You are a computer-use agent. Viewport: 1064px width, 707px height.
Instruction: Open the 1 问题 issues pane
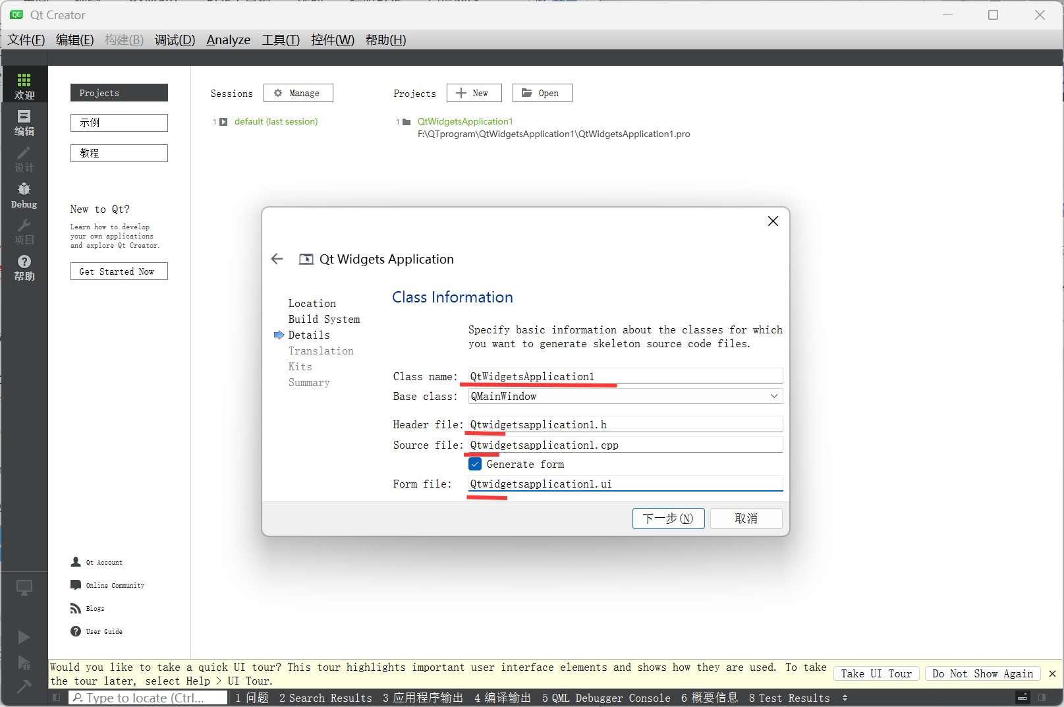coord(252,698)
